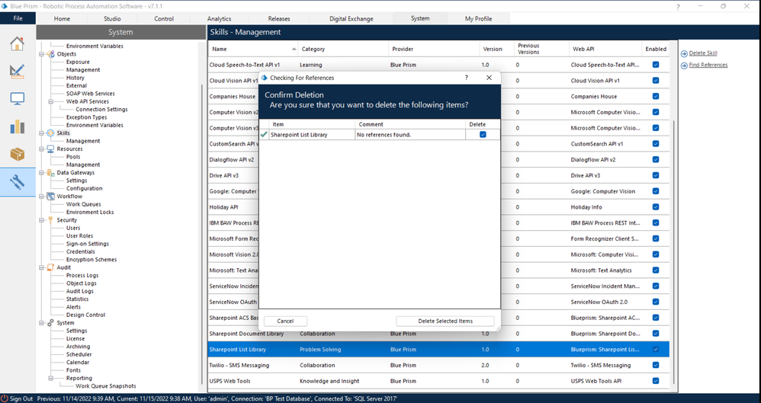Image resolution: width=761 pixels, height=403 pixels.
Task: Click Cancel in the Confirm Deletion dialog
Action: pos(285,321)
